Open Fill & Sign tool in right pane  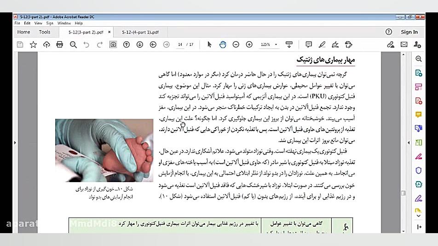pyautogui.click(x=419, y=198)
